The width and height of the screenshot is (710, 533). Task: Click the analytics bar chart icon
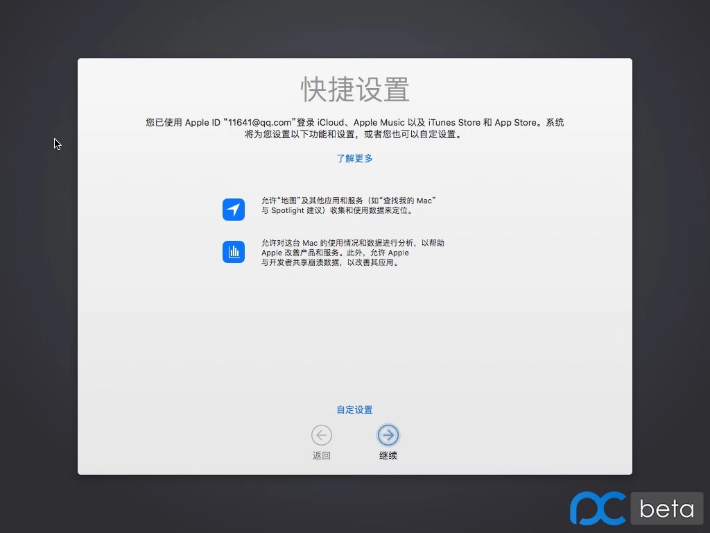(234, 251)
